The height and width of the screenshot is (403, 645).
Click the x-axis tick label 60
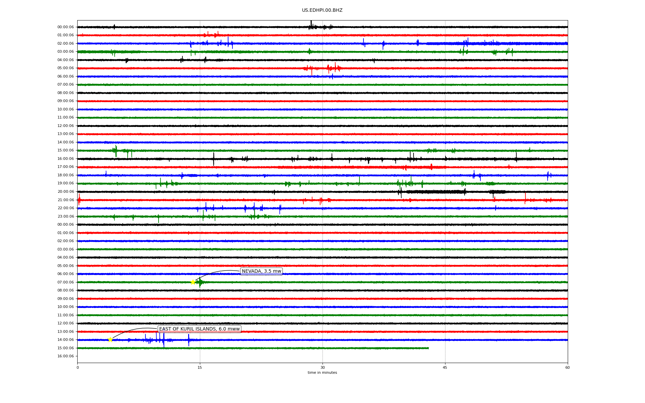point(567,367)
